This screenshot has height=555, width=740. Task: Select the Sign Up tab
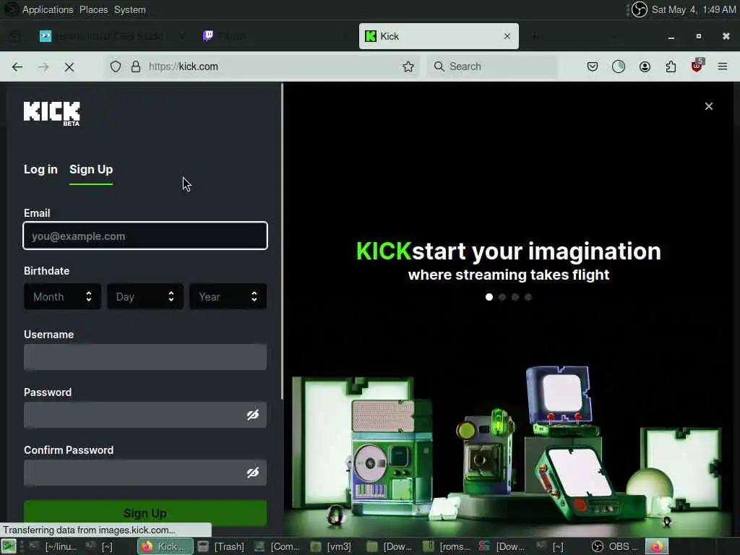click(91, 169)
